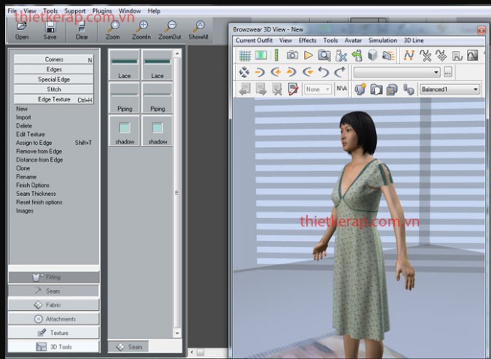This screenshot has height=359, width=491.
Task: Open the Current Outfit menu
Action: pos(254,41)
